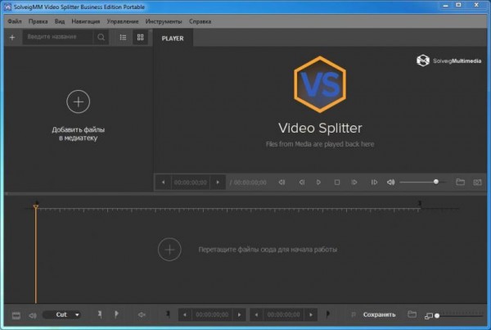Click the end marker on timeline ruler
Viewport: 491px width, 330px height.
tap(420, 204)
